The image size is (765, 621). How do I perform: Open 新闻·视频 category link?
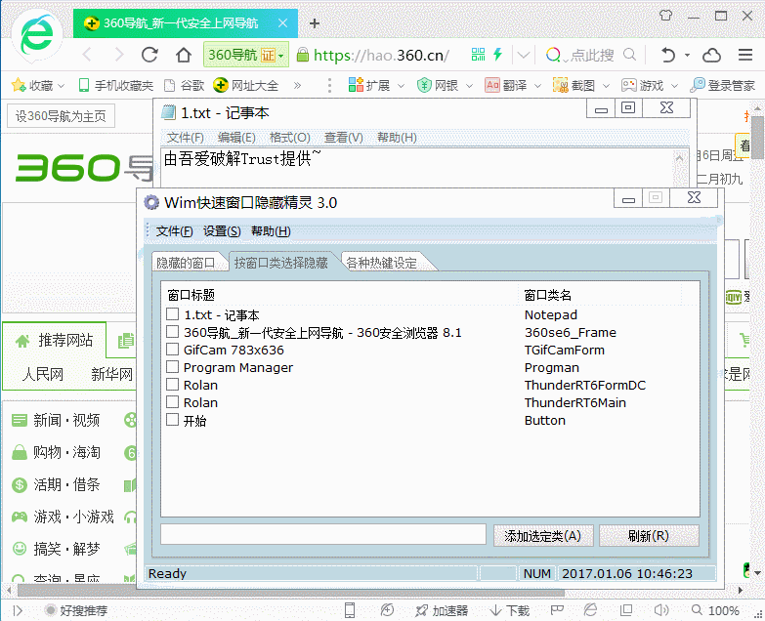tap(66, 420)
